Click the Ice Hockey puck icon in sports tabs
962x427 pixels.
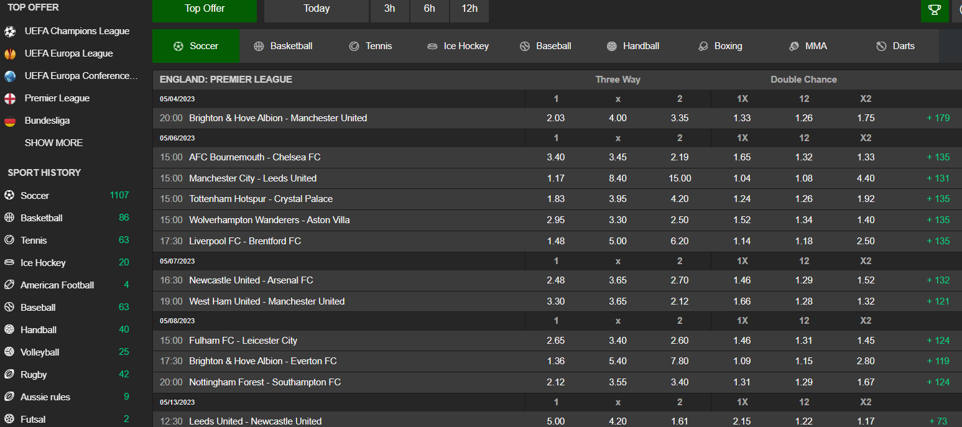click(432, 46)
